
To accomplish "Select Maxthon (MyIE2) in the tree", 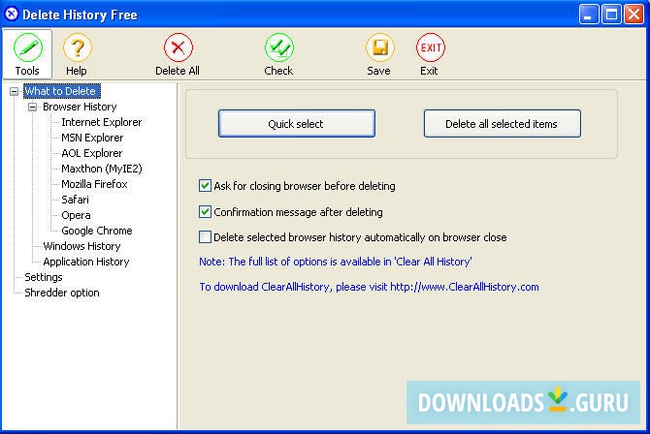I will tap(102, 169).
